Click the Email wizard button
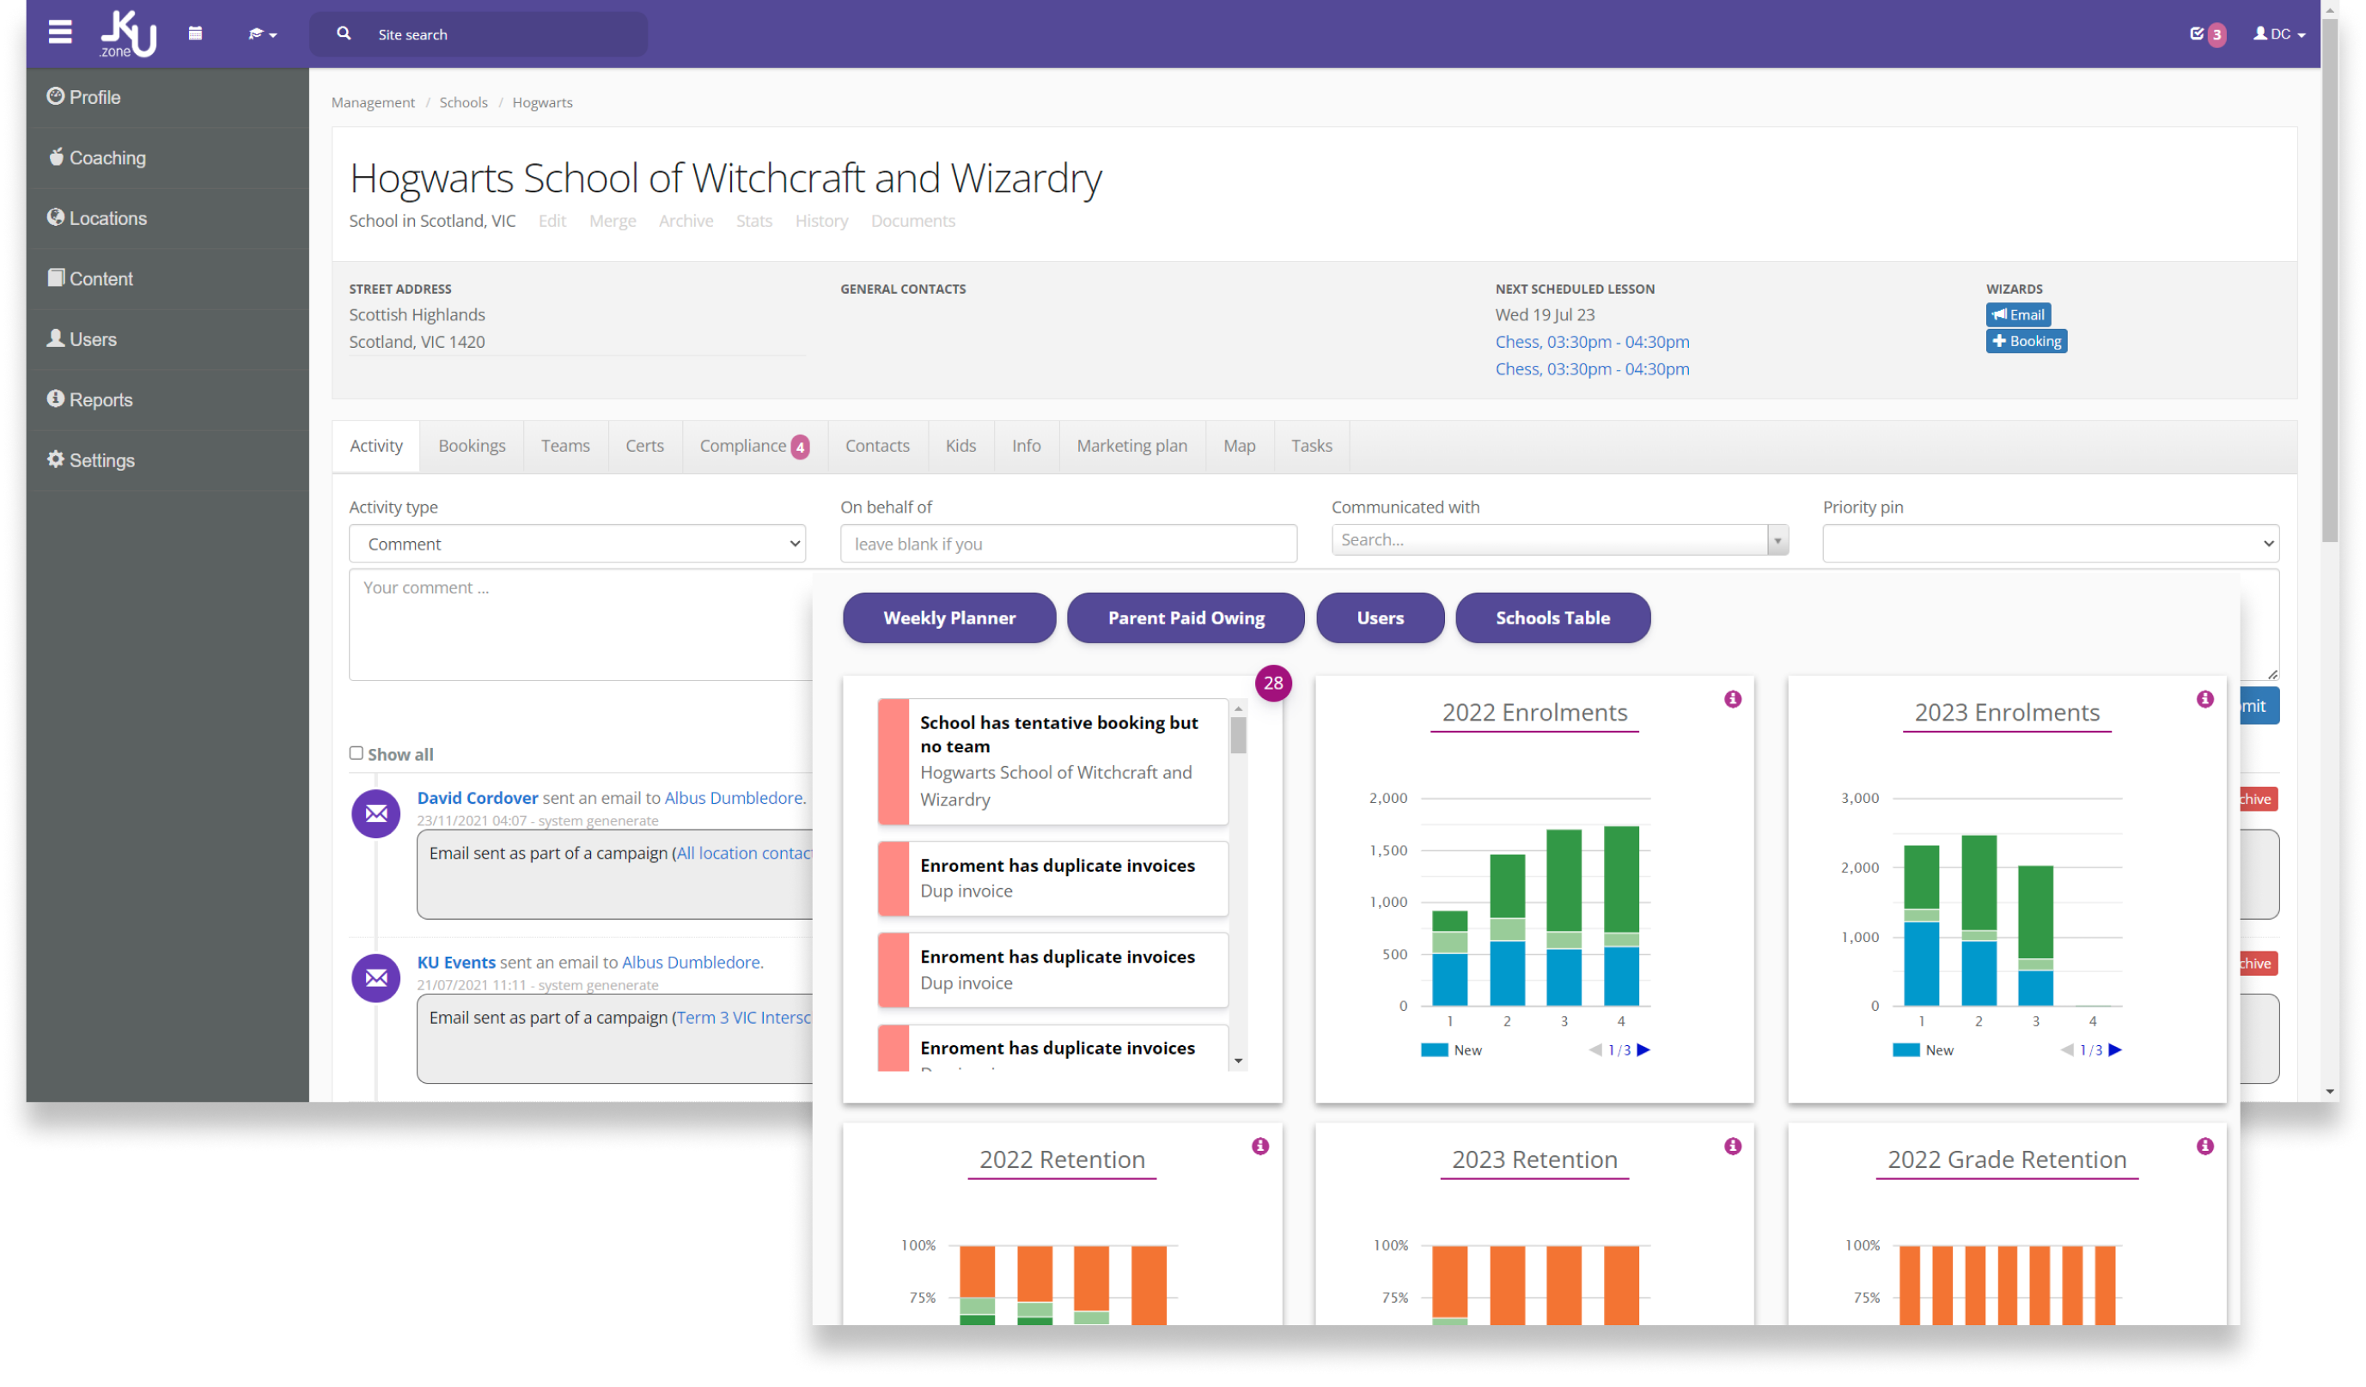This screenshot has width=2366, height=1387. (x=2018, y=314)
